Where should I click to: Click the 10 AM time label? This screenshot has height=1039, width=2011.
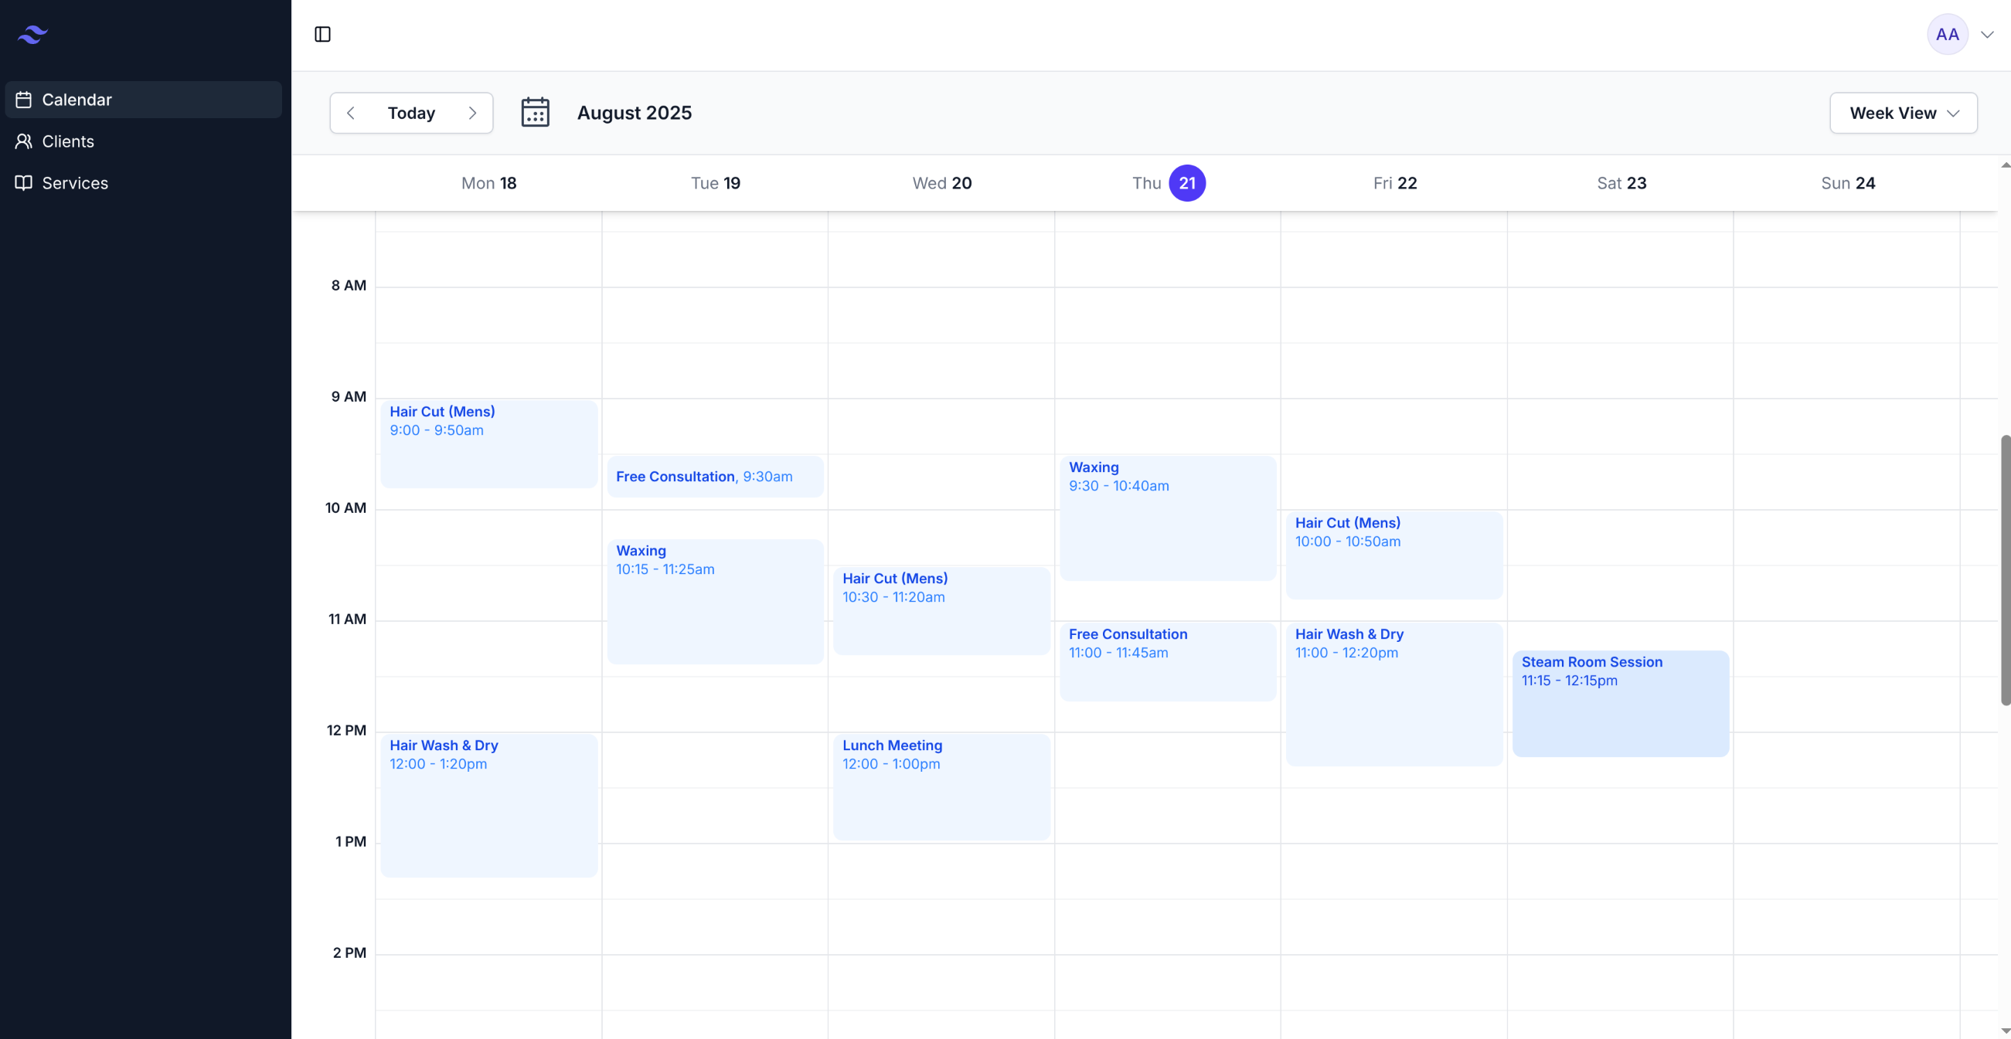345,508
